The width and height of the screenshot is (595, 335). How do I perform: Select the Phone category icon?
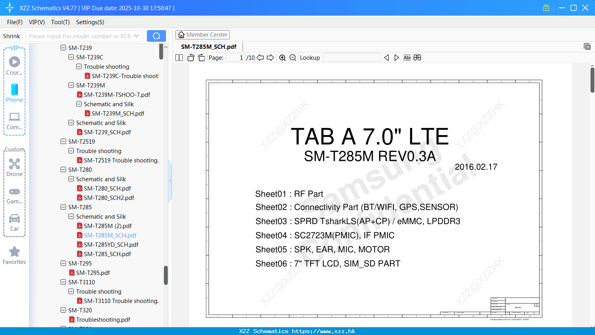(x=14, y=93)
